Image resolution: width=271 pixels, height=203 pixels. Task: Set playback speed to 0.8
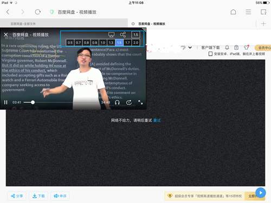coord(86,43)
